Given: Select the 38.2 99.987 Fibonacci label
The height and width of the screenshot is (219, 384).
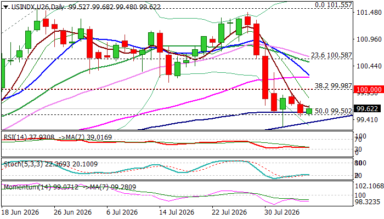Looking at the screenshot, I should click(334, 86).
